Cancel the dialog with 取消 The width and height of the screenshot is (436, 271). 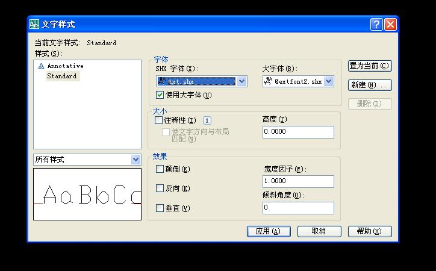point(319,231)
